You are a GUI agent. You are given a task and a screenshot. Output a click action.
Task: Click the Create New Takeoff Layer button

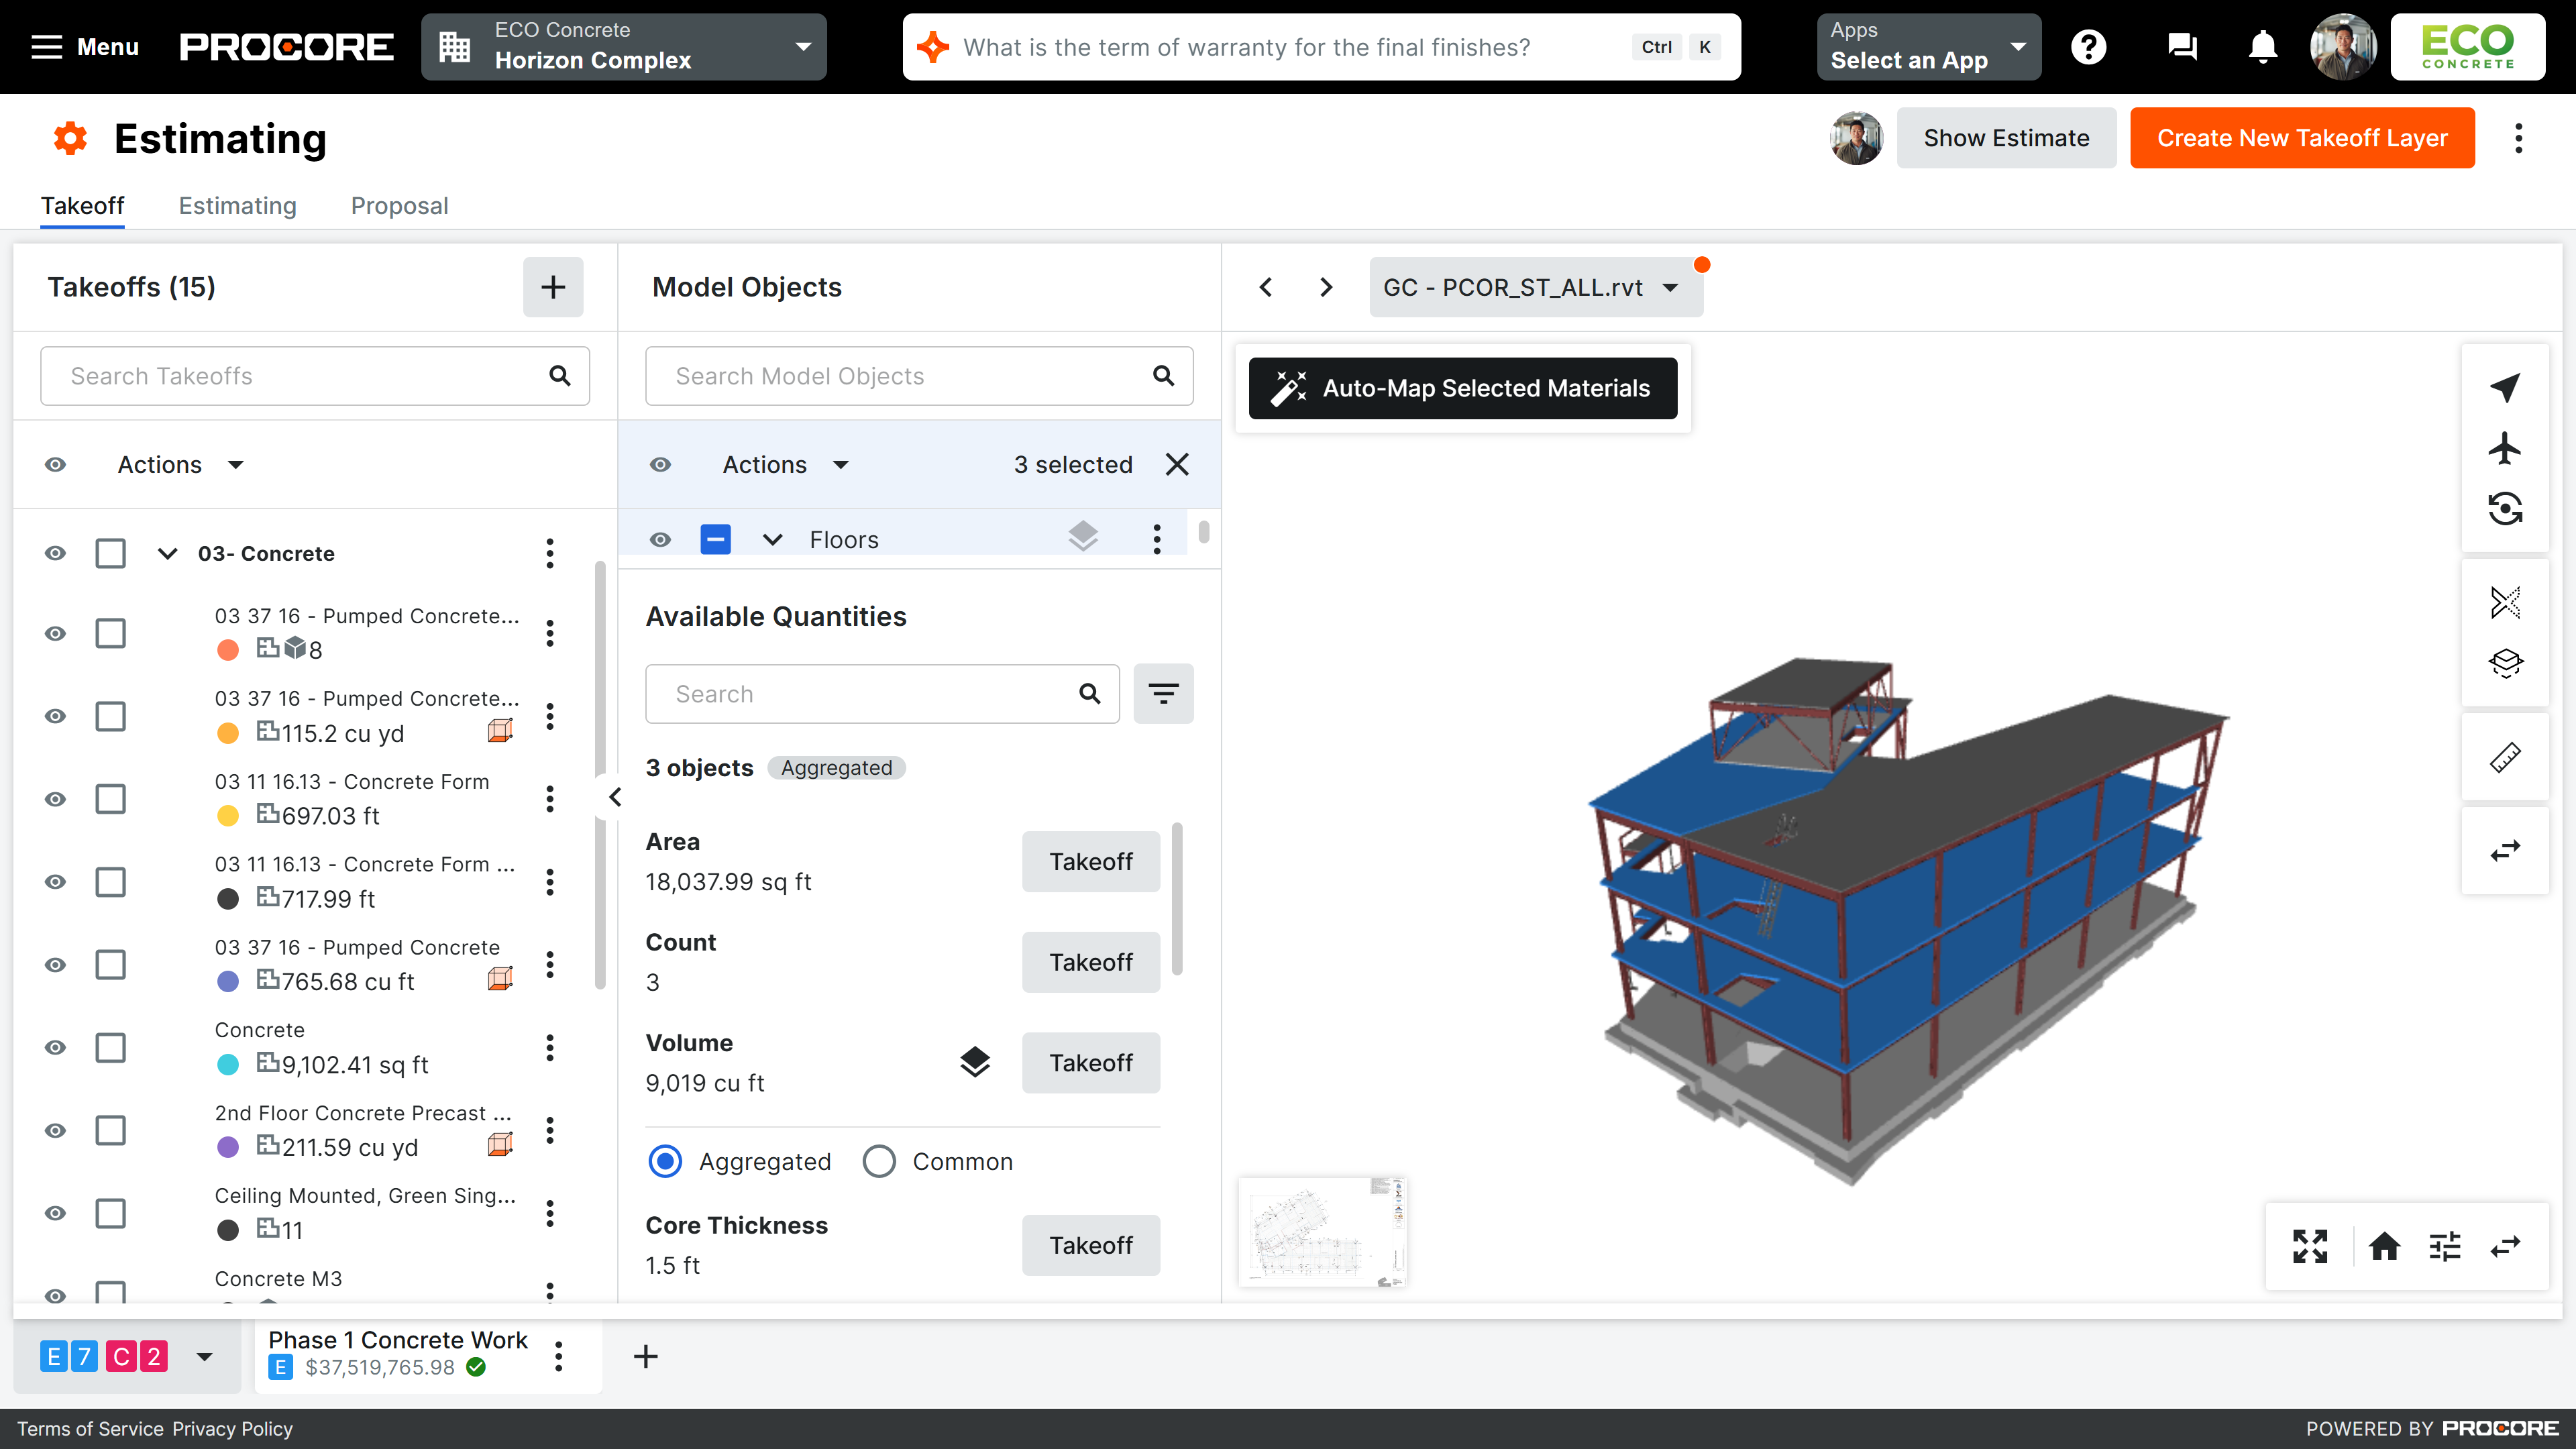coord(2301,137)
